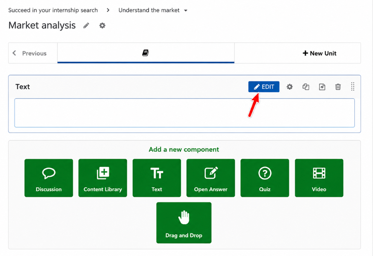Create a New Unit
The width and height of the screenshot is (373, 256).
pos(319,53)
